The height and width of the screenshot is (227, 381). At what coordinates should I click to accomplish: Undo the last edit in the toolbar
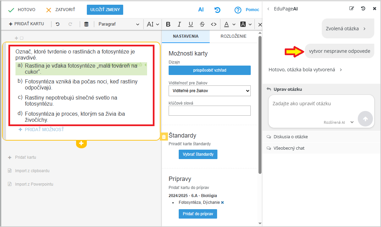click(x=58, y=24)
